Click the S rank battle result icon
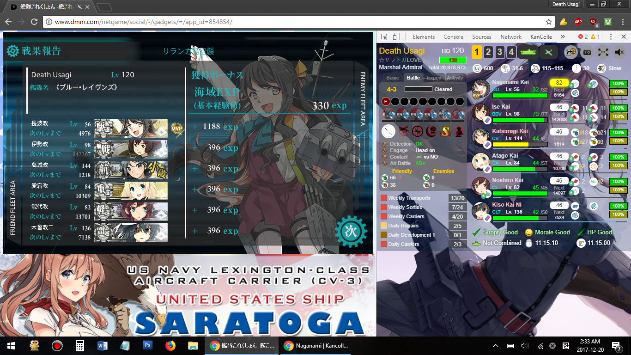The height and width of the screenshot is (355, 631). (x=445, y=131)
